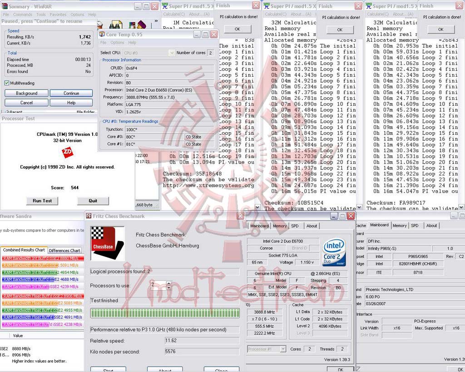The height and width of the screenshot is (372, 465).
Task: Open Memory tab in CPU-Z window showing DFI Inc.
Action: coord(400,225)
